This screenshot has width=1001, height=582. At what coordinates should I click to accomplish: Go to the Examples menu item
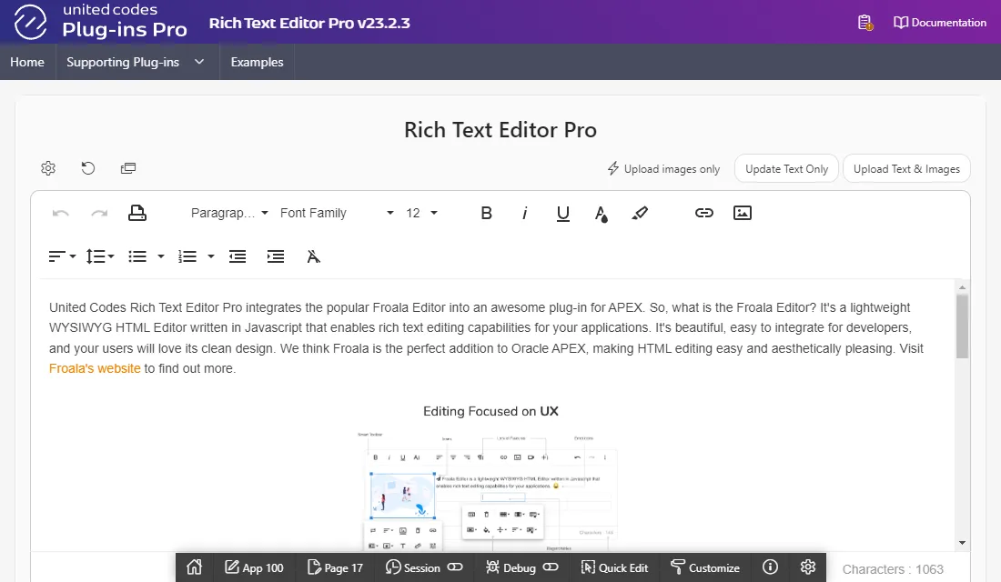click(x=257, y=62)
